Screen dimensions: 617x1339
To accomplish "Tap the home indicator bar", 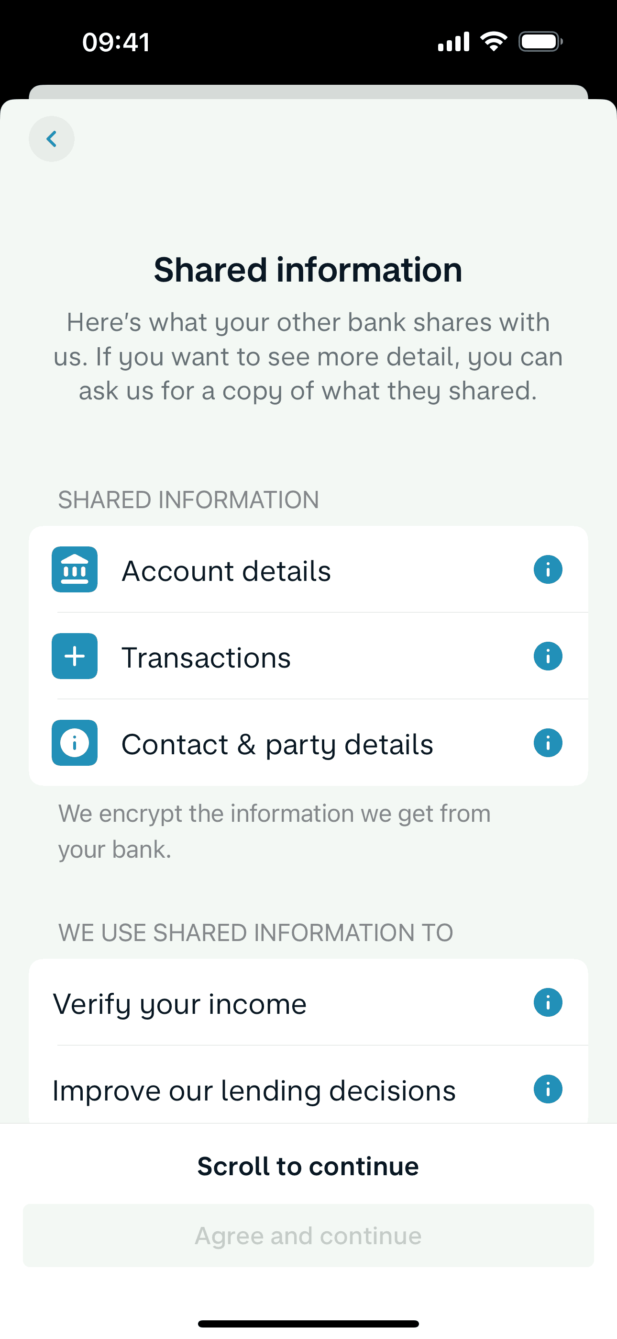I will (x=308, y=1323).
